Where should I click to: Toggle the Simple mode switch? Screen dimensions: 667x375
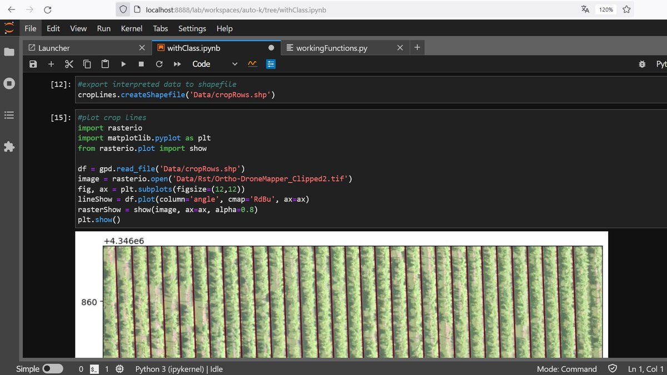(53, 369)
